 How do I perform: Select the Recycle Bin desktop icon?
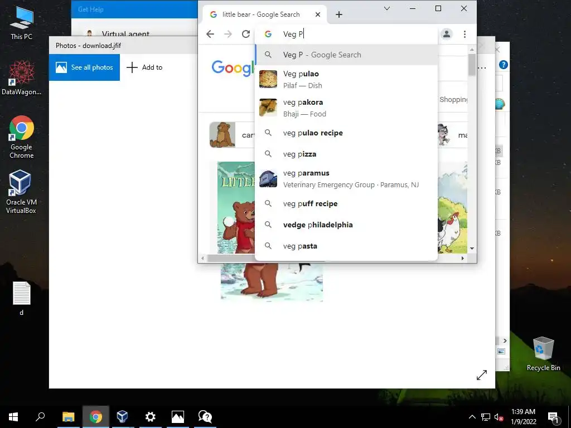point(543,354)
